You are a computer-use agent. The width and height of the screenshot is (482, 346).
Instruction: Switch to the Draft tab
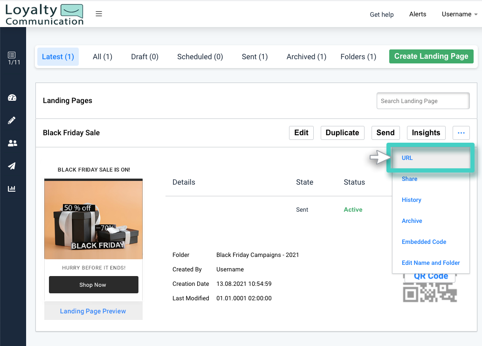tap(145, 56)
